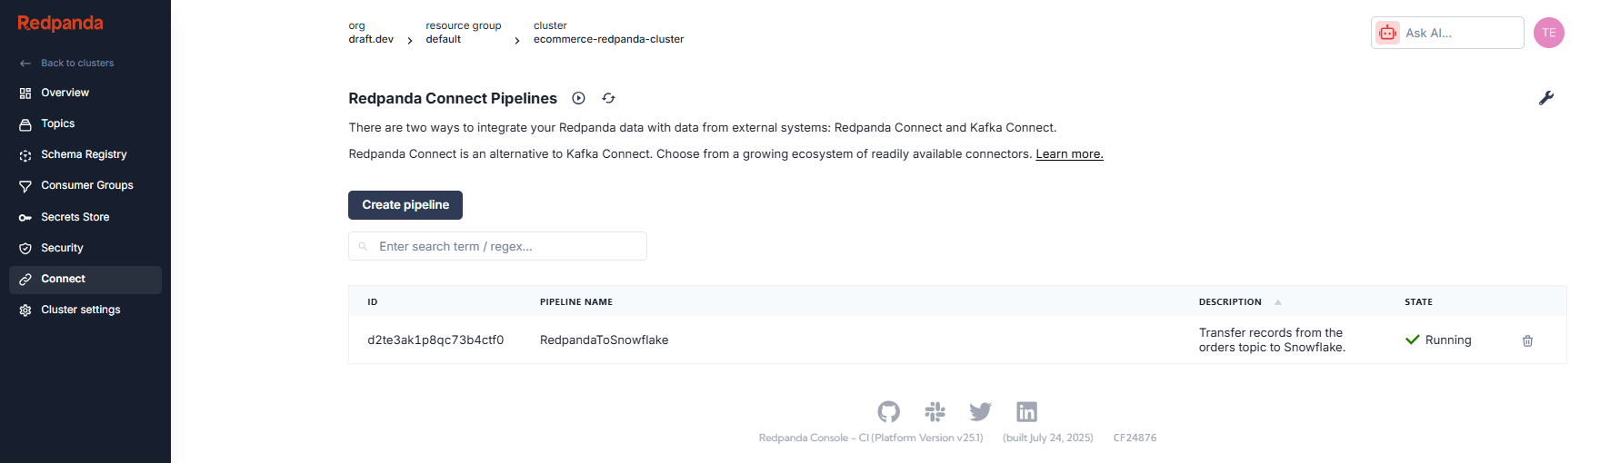Screen dimensions: 1620x463
Task: Click the play icon beside page title
Action: (578, 98)
